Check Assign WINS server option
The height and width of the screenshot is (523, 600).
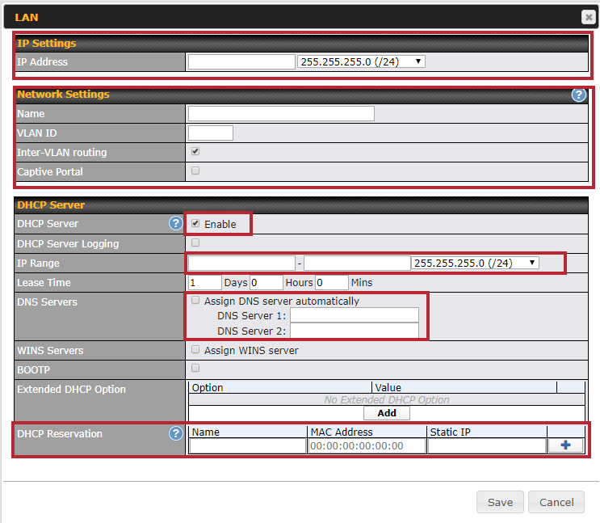pyautogui.click(x=195, y=349)
